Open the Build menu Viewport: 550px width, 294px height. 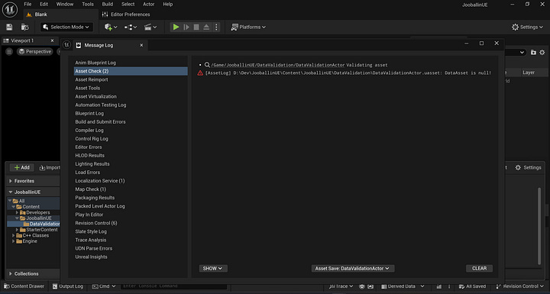[108, 5]
